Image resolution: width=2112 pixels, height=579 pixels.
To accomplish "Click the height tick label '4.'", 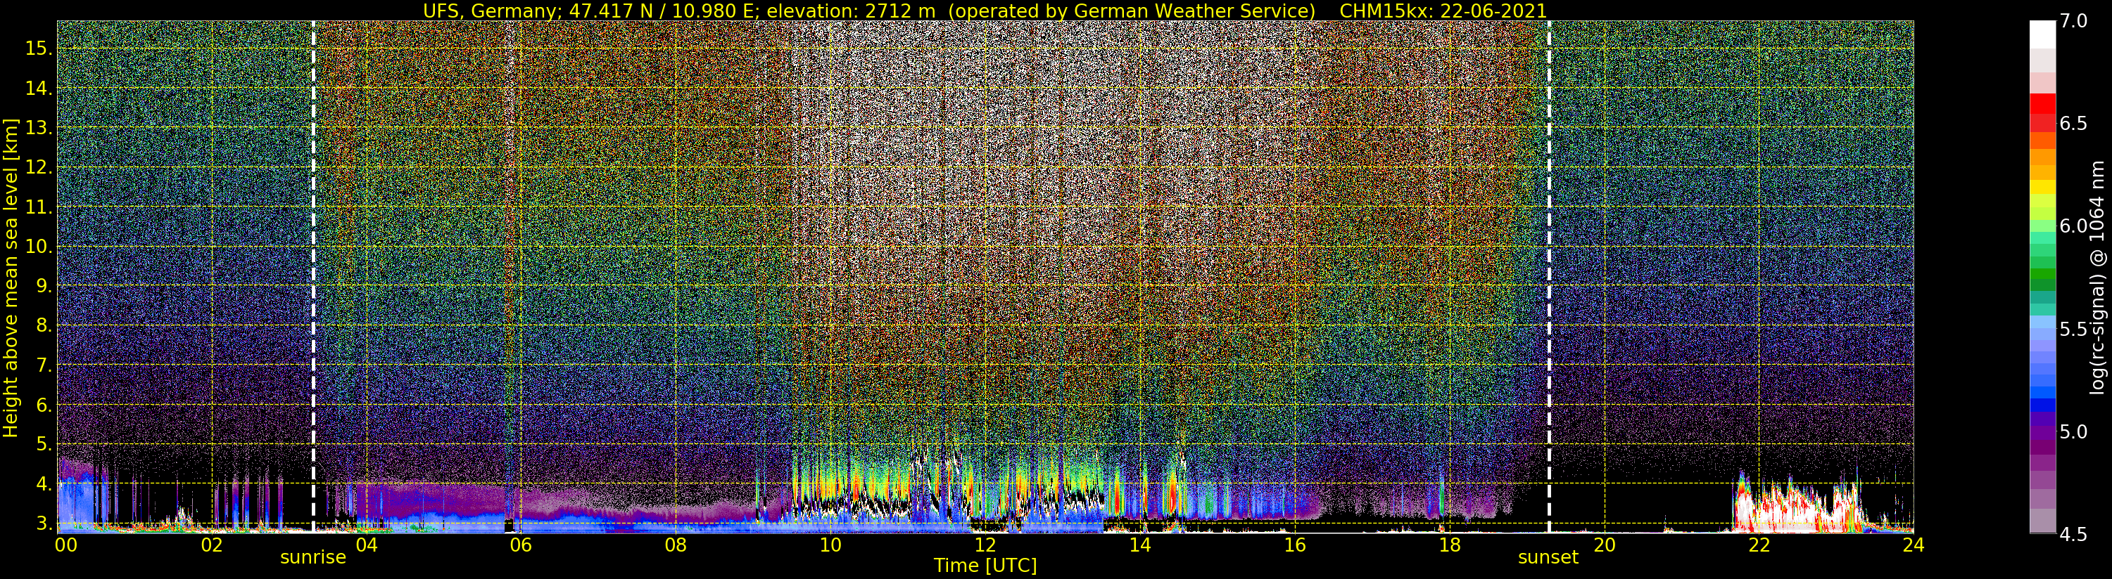I will tap(44, 484).
